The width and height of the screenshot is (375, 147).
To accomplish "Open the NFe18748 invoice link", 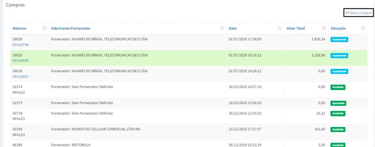I will [21, 45].
